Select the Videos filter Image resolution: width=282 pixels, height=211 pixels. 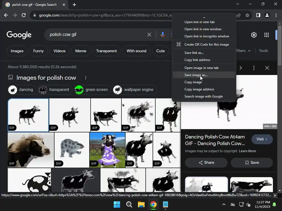coord(59,51)
